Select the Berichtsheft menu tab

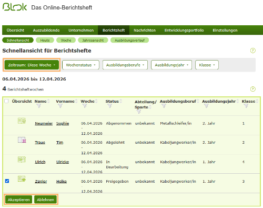[114, 30]
